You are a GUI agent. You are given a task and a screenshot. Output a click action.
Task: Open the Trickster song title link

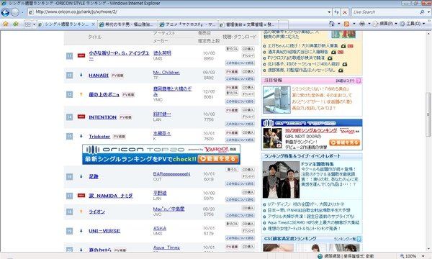click(x=99, y=137)
